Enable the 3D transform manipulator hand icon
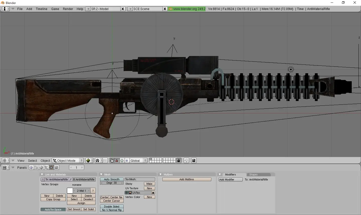The height and width of the screenshot is (215, 361). (112, 160)
